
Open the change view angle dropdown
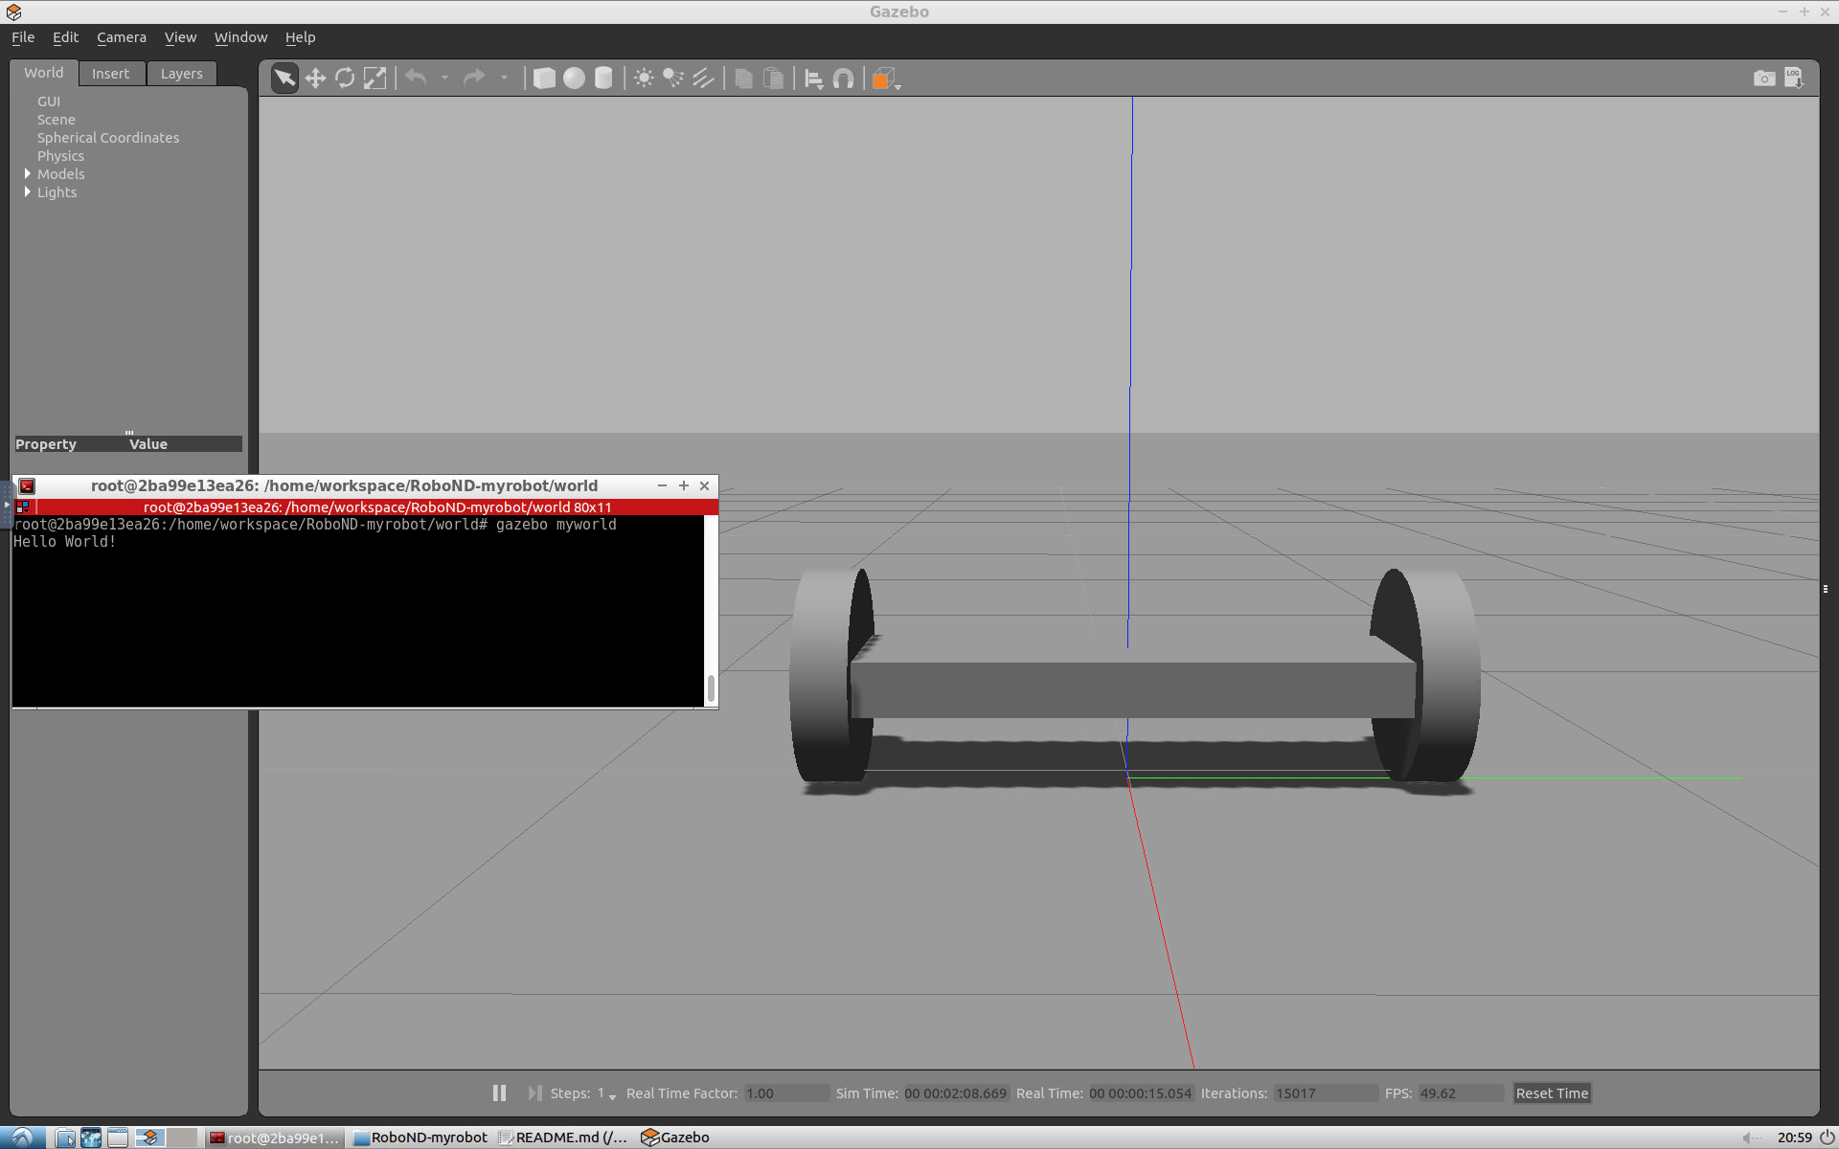coord(897,86)
